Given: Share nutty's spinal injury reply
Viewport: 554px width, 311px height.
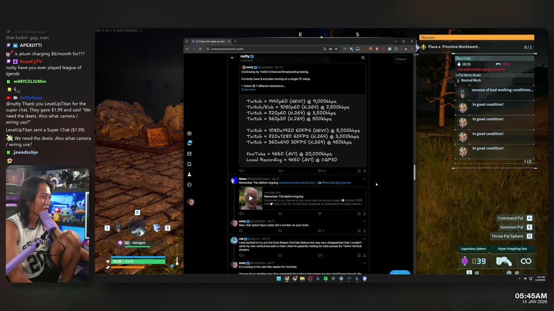Looking at the screenshot, I should click(364, 231).
